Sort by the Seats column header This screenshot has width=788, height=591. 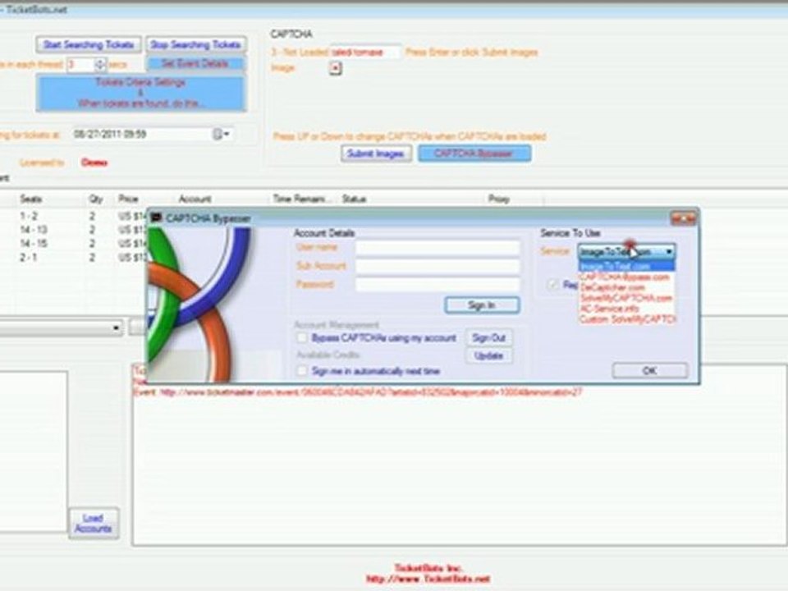tap(31, 199)
